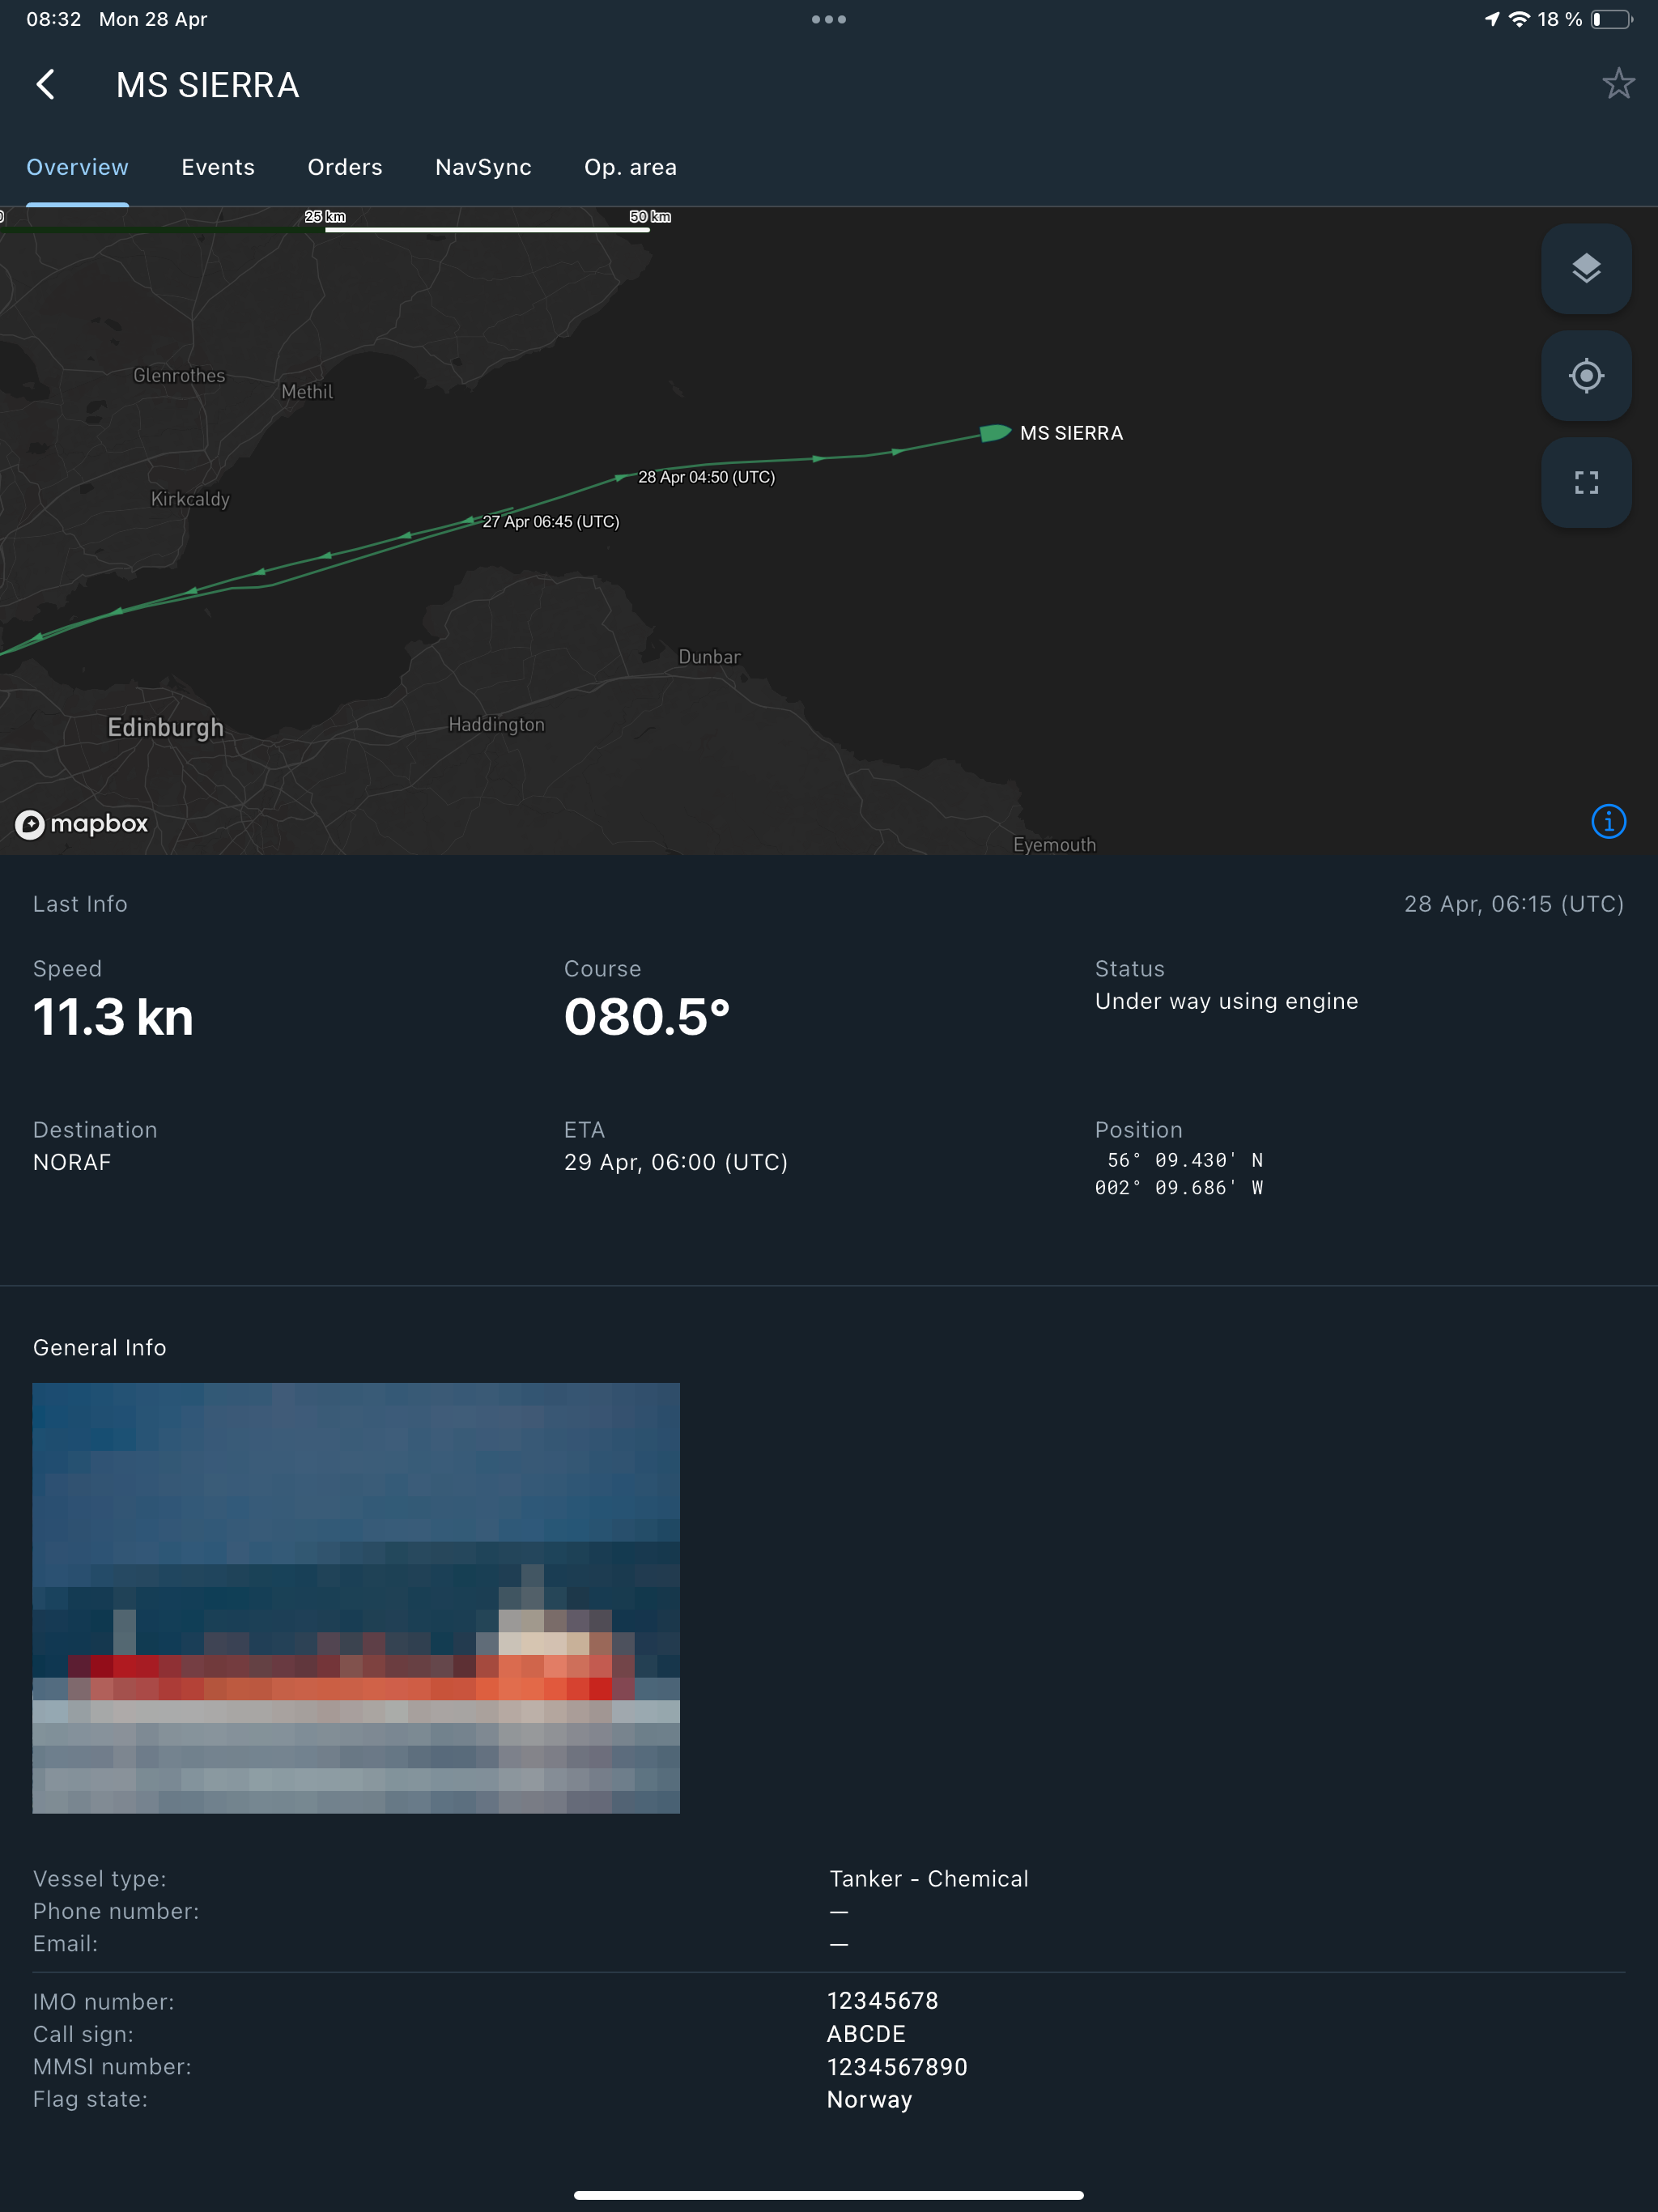Open the Orders tab
The image size is (1658, 2212).
(345, 167)
